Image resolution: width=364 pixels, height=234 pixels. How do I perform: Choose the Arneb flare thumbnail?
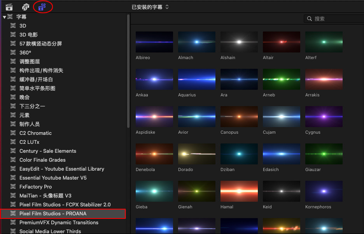coord(281,79)
